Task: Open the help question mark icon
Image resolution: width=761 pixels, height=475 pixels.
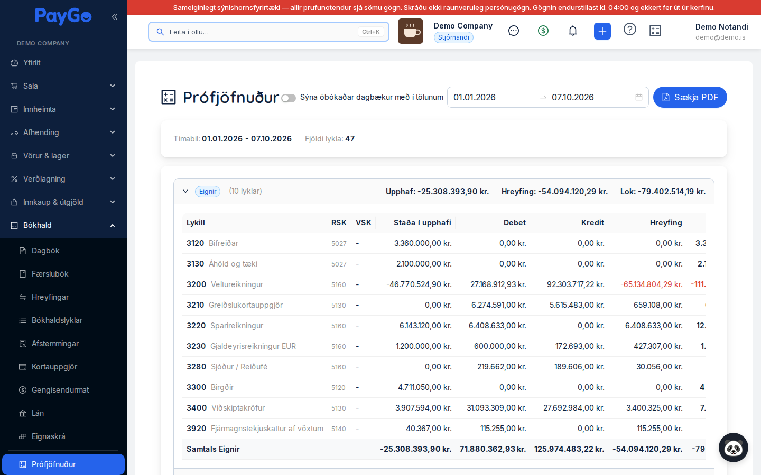Action: tap(630, 29)
